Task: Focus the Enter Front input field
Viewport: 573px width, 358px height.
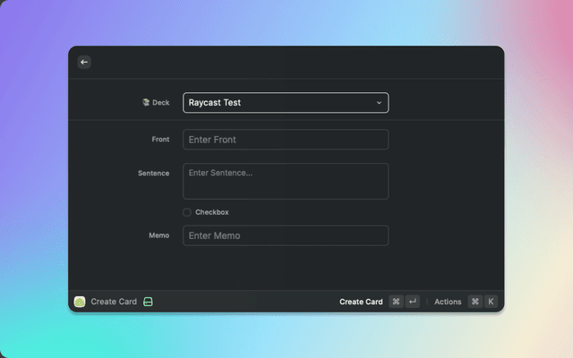Action: [x=286, y=140]
